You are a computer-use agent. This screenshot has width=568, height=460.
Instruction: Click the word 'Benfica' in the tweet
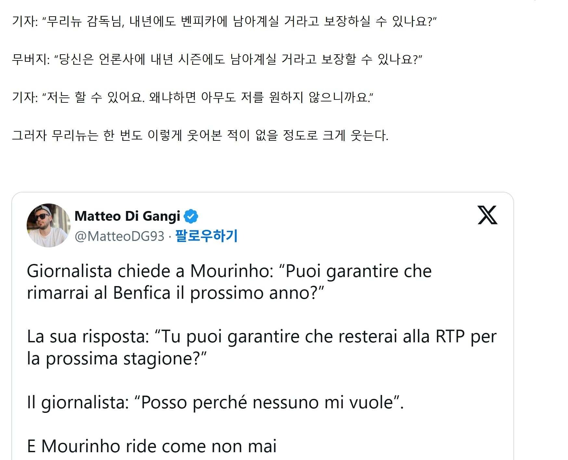coord(142,293)
